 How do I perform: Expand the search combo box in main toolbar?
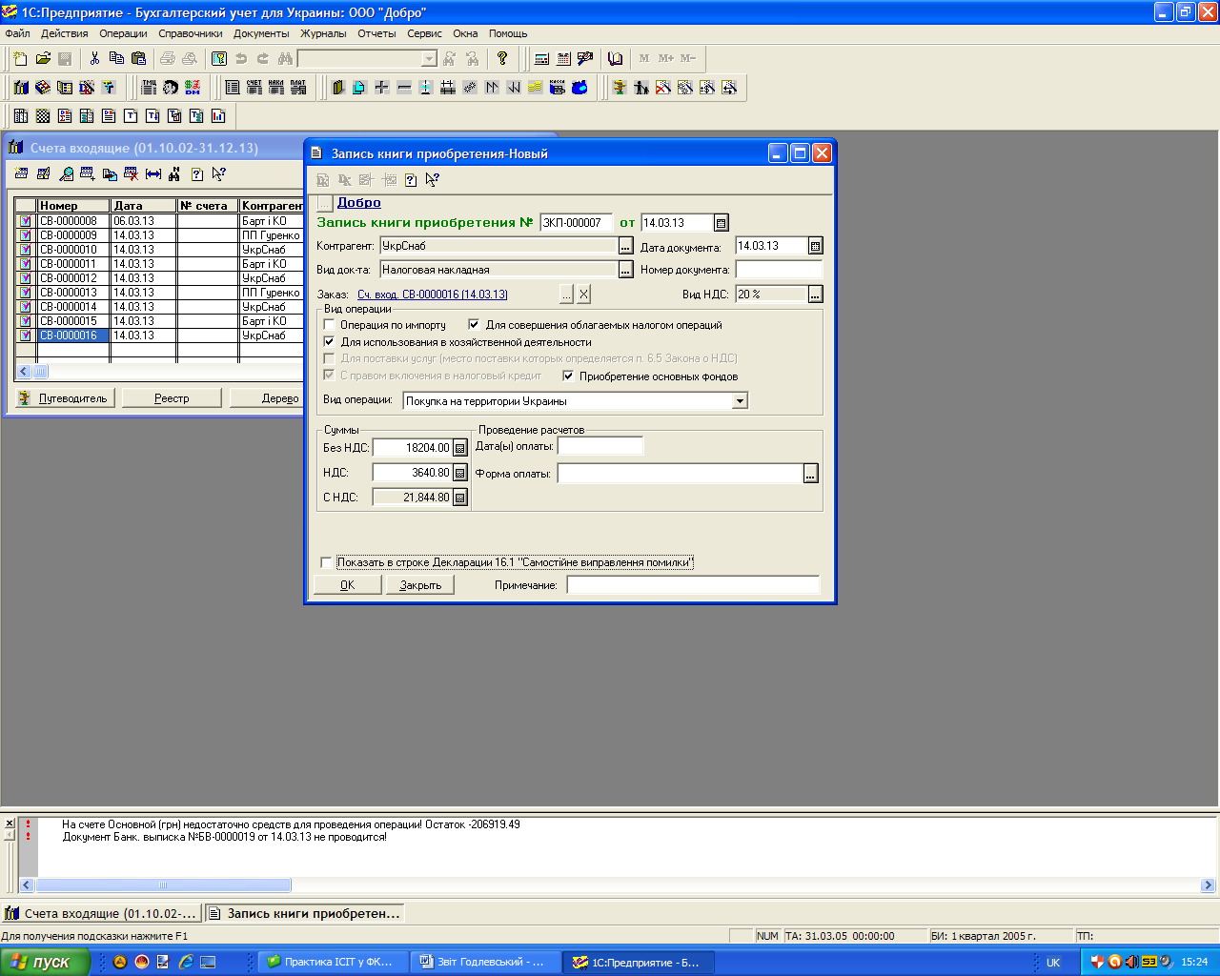click(x=429, y=59)
